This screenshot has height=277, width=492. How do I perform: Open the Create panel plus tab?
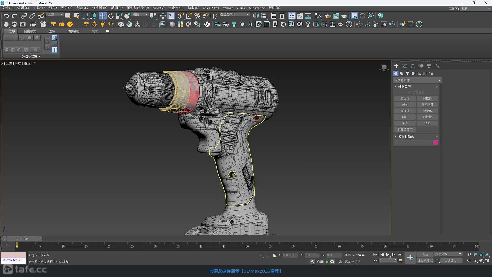(x=396, y=66)
